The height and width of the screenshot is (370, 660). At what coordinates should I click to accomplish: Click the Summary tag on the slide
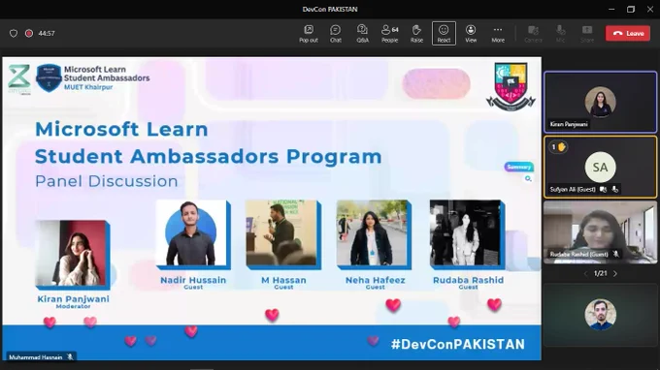pos(519,167)
